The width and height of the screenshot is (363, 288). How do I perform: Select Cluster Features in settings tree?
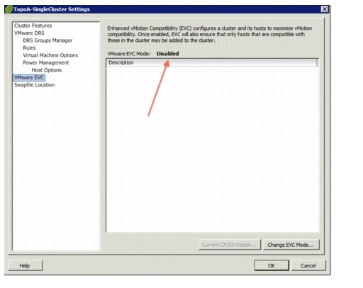(x=33, y=26)
